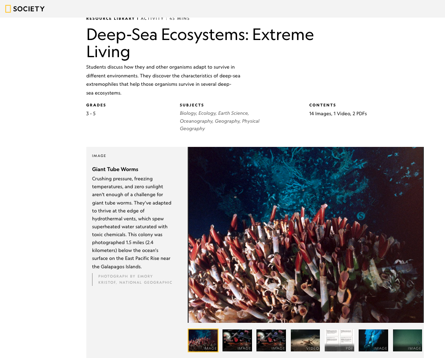
Task: Click the VIDEO badge on the shipwreck thumbnail
Action: 312,348
